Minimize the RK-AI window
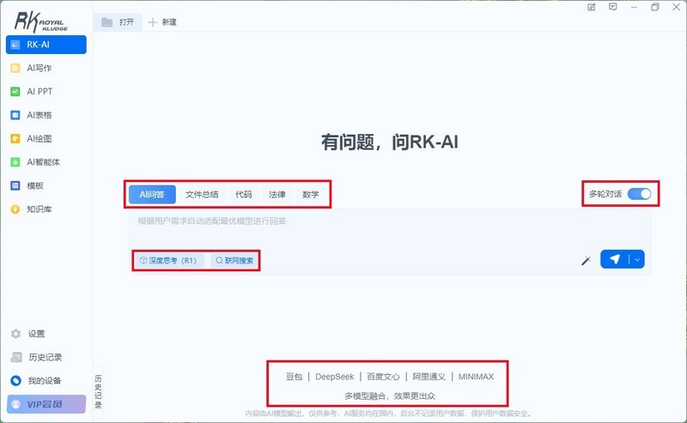 (x=634, y=8)
